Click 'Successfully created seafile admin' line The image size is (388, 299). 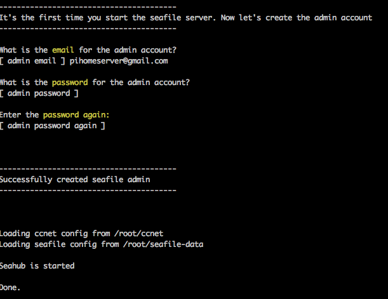pyautogui.click(x=75, y=180)
